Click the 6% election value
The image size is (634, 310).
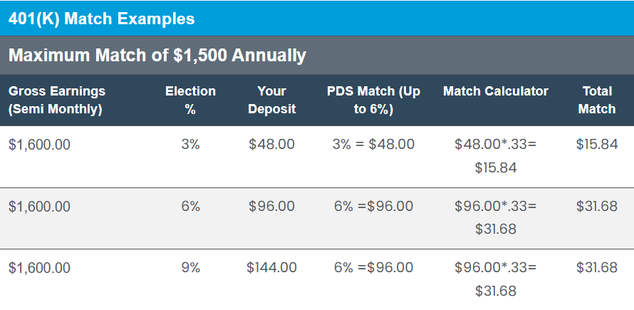tap(190, 207)
